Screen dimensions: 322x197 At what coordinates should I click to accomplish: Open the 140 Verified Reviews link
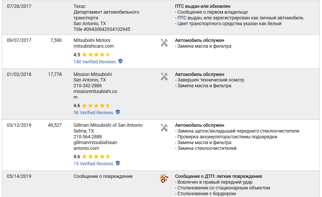95,62
